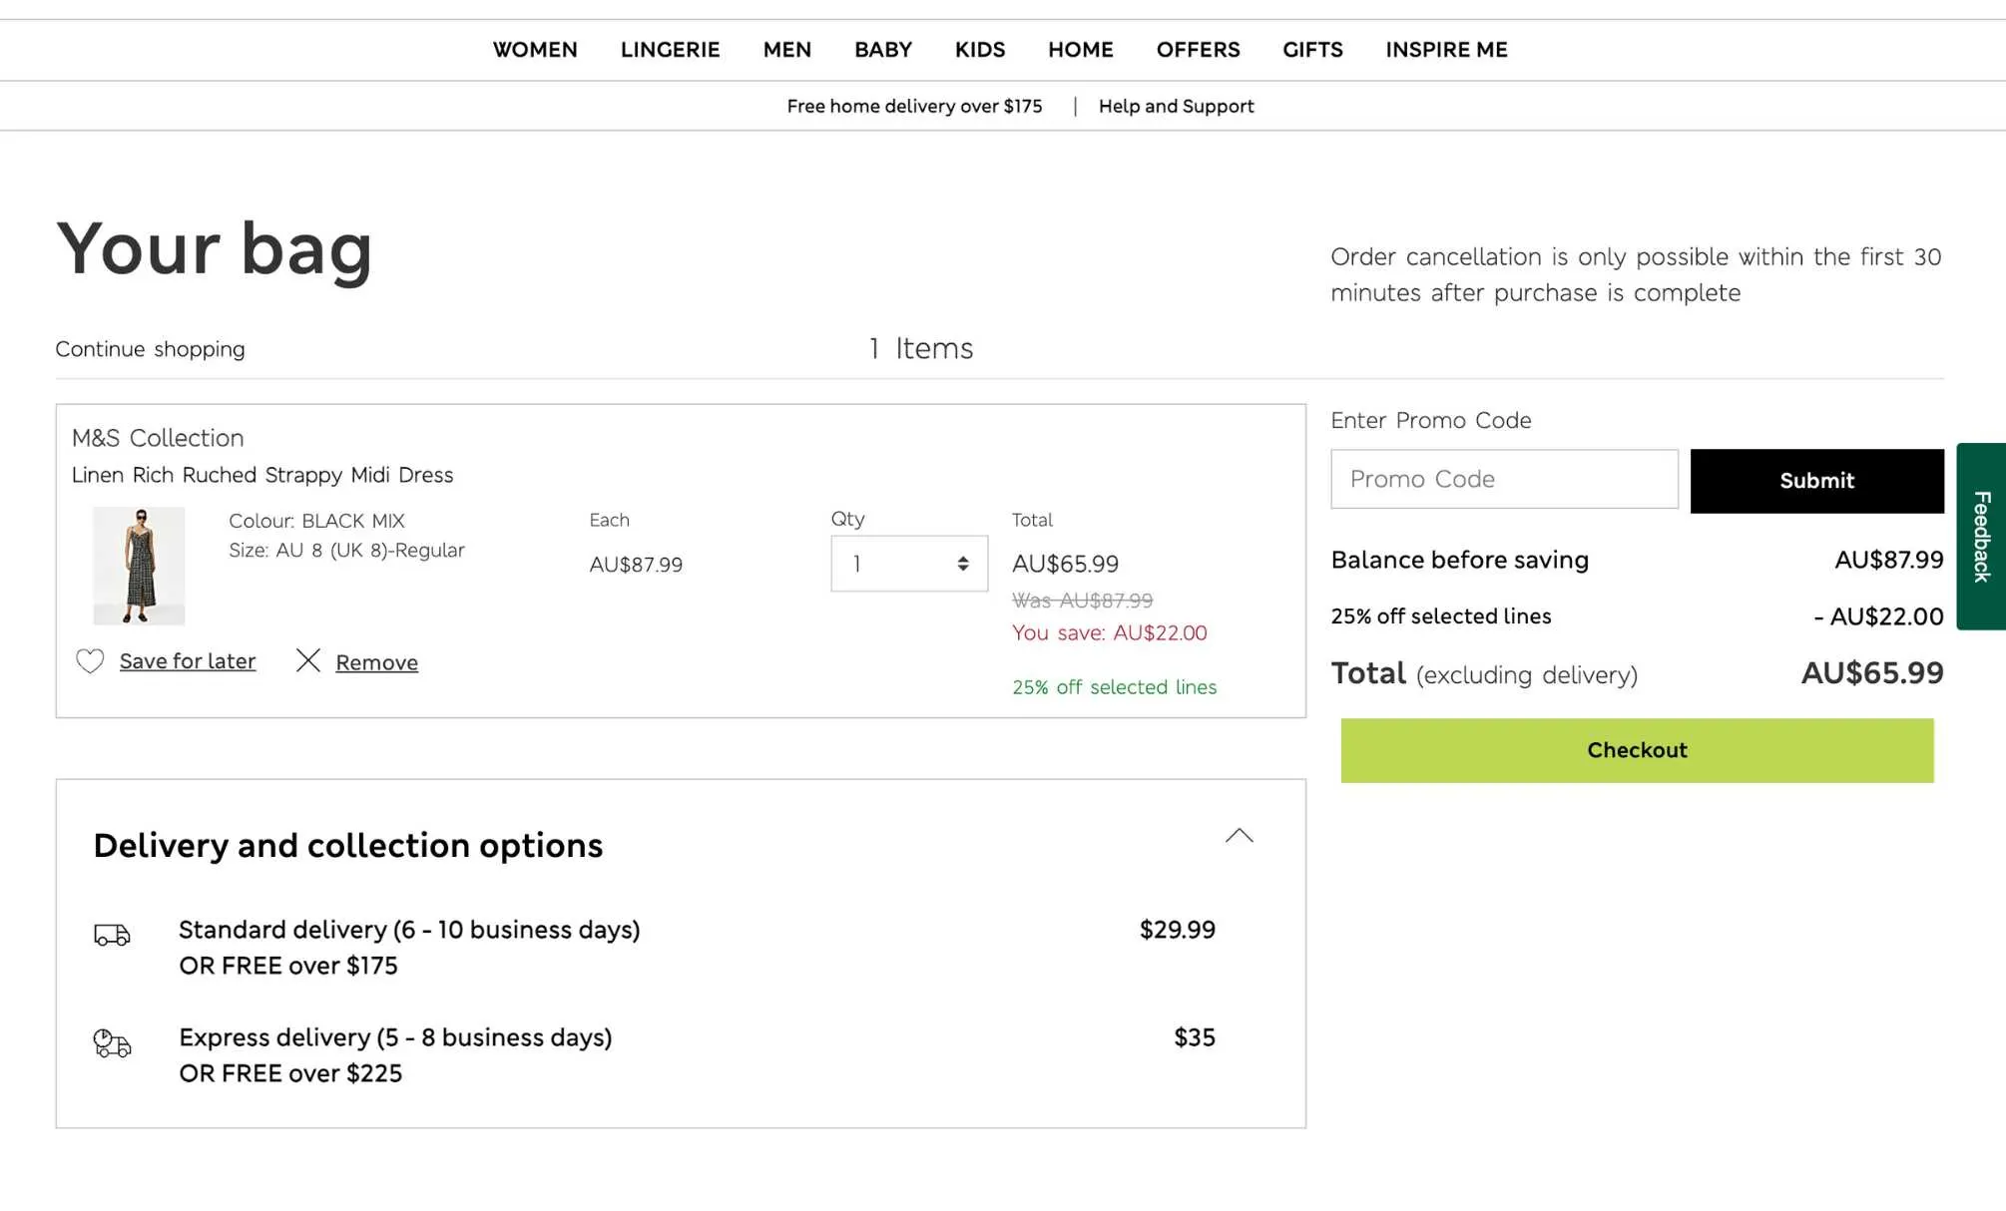Collapse Delivery and collection options chevron
2006x1211 pixels.
[x=1239, y=836]
